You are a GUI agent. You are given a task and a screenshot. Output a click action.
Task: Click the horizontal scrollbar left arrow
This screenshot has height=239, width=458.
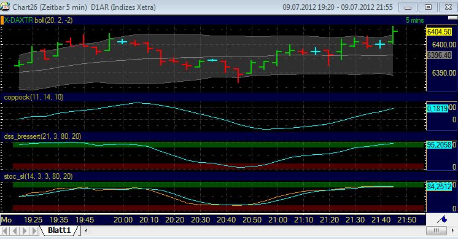click(x=86, y=231)
